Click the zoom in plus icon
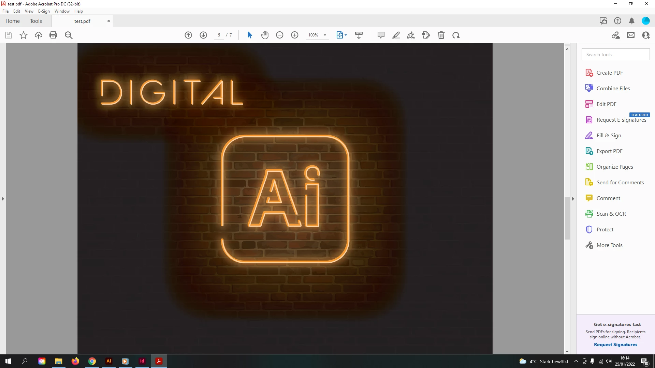The image size is (655, 368). click(x=295, y=35)
